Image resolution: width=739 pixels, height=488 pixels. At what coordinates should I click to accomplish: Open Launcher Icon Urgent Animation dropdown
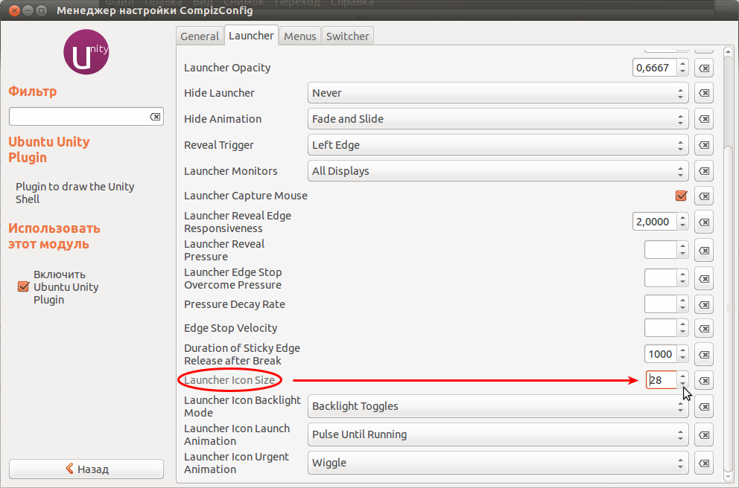pyautogui.click(x=498, y=463)
